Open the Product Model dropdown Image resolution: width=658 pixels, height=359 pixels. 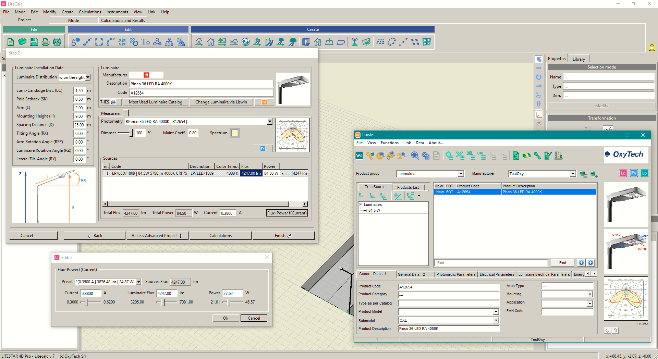pos(496,312)
